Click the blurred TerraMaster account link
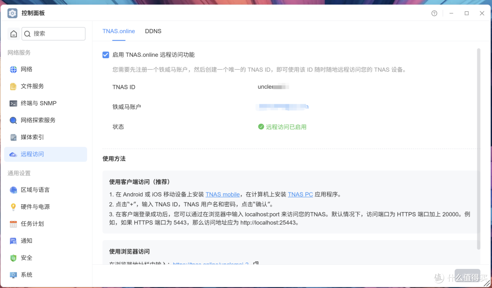The width and height of the screenshot is (492, 288). pos(282,107)
